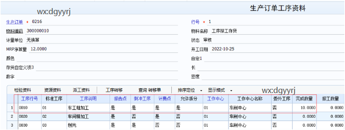This screenshot has width=345, height=130.
Task: Click the 车工粗加工 cell
Action: tap(88, 108)
